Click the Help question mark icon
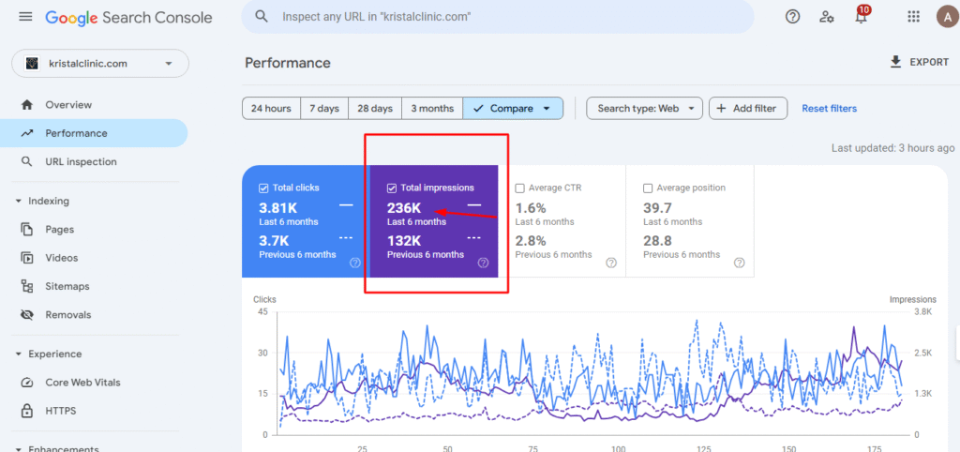Viewport: 960px width, 452px height. tap(792, 17)
